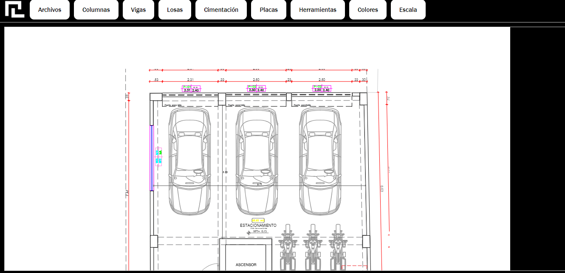Select the ASCENSOR label in plan

point(246,265)
